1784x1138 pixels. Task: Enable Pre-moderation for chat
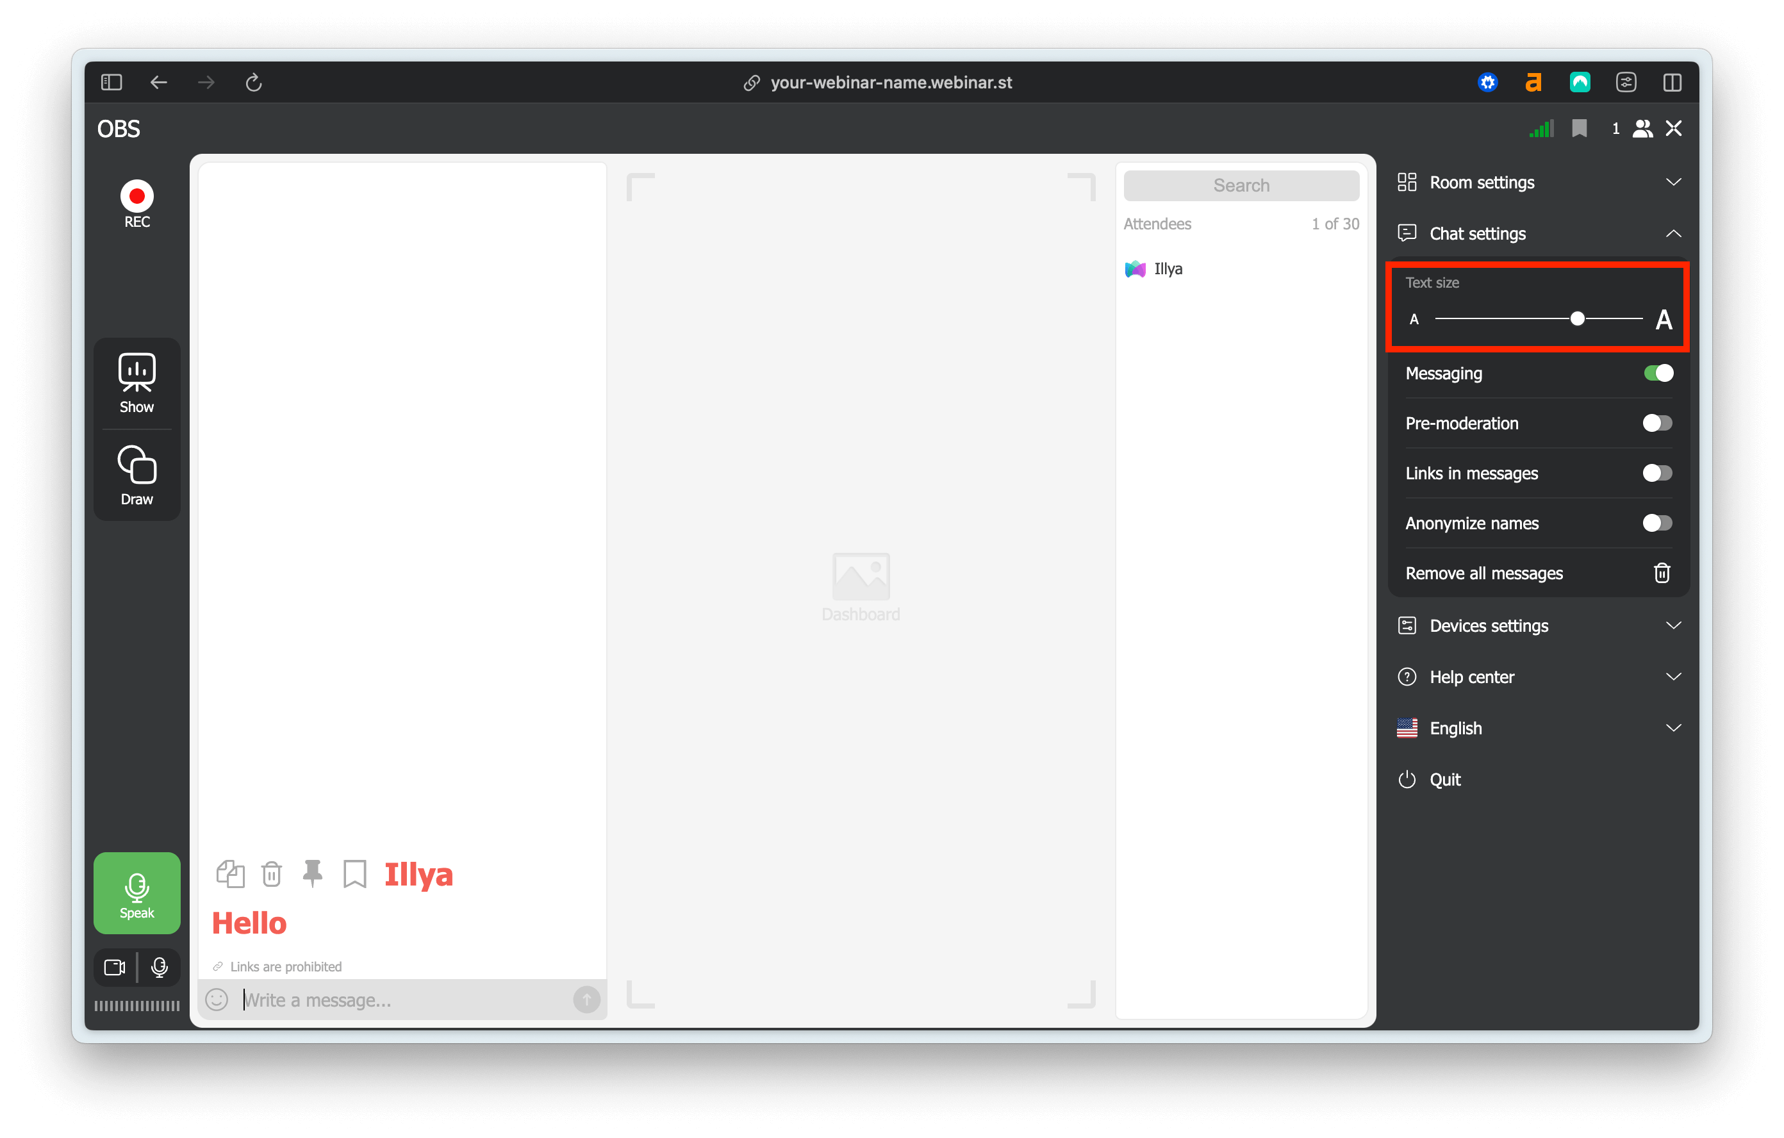1657,423
